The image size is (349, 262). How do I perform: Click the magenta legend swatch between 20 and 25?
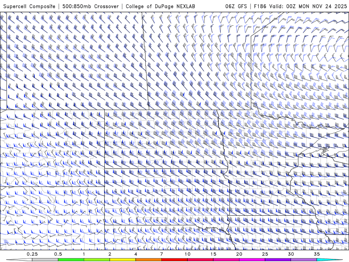point(252,260)
